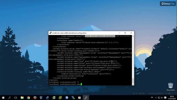Click 'nano' at the terminal prompt
The height and width of the screenshot is (100, 177).
coord(79,84)
